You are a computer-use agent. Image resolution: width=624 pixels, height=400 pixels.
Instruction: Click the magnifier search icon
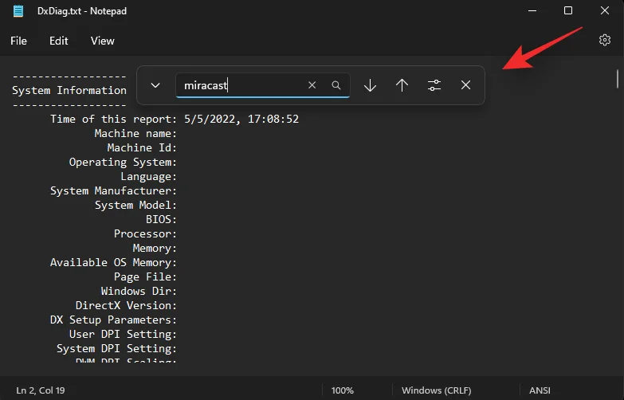point(336,85)
